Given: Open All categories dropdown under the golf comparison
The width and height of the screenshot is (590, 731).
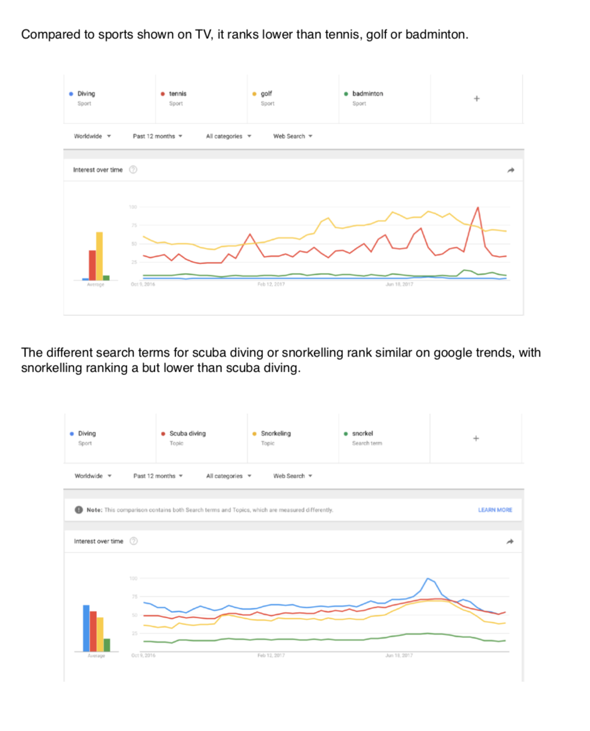Looking at the screenshot, I should pos(229,136).
